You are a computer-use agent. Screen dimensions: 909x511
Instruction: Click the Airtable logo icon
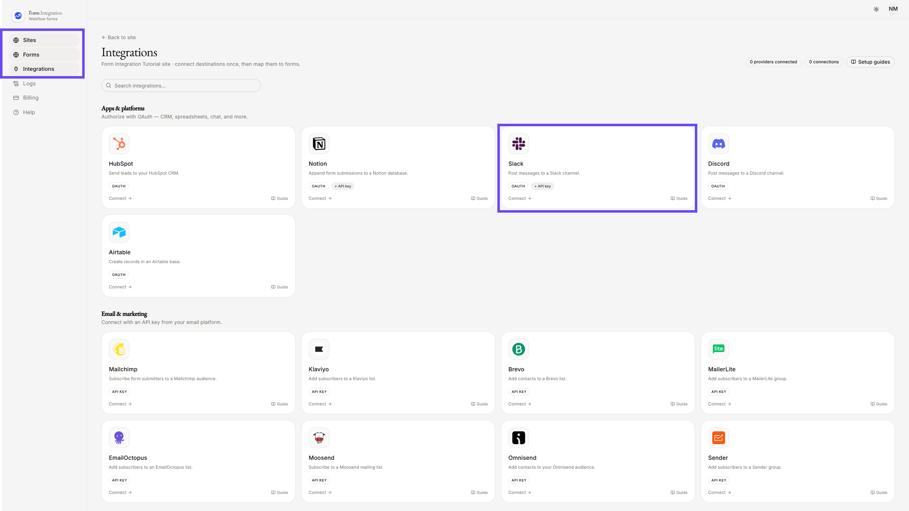pos(119,232)
